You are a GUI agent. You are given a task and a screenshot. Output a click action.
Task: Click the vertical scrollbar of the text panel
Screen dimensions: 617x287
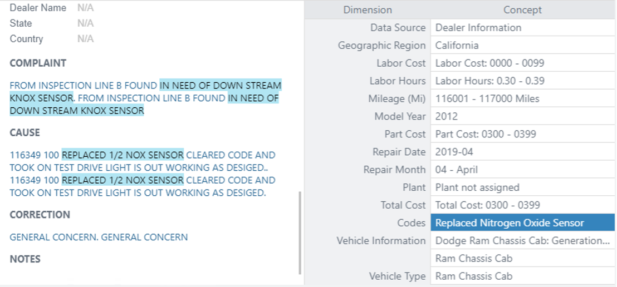click(300, 232)
